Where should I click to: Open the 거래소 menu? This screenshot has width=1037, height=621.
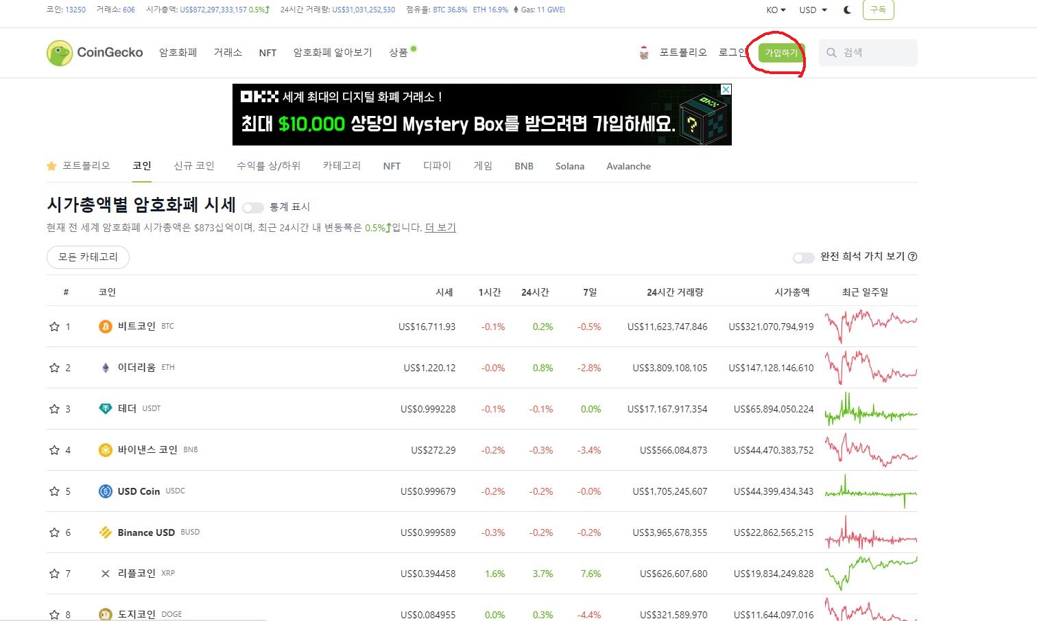point(228,53)
